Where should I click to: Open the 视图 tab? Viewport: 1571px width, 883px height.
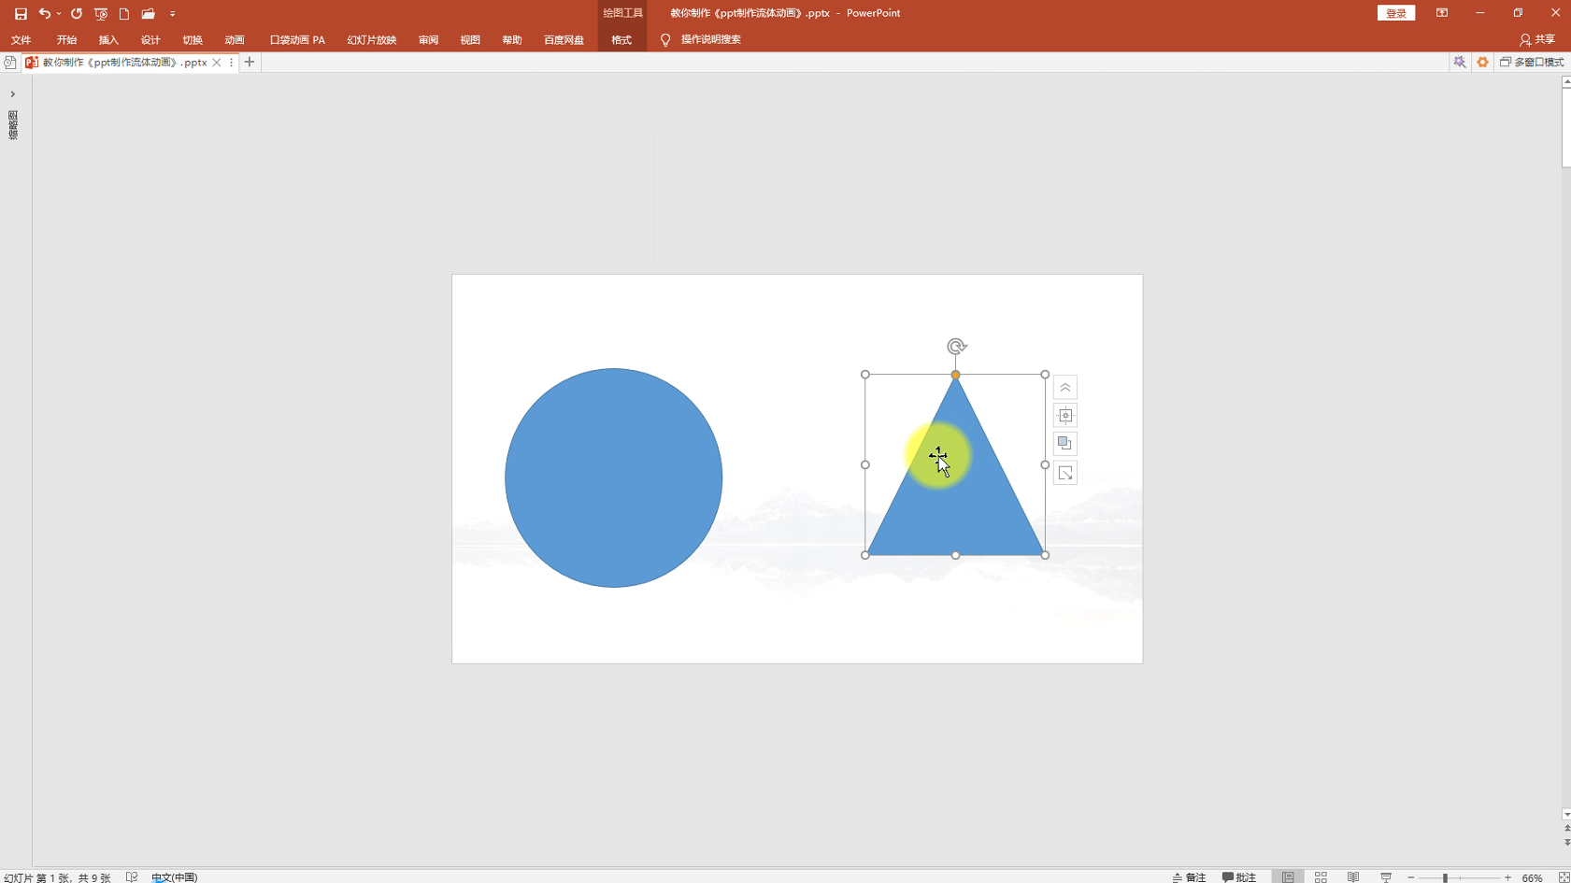coord(470,39)
